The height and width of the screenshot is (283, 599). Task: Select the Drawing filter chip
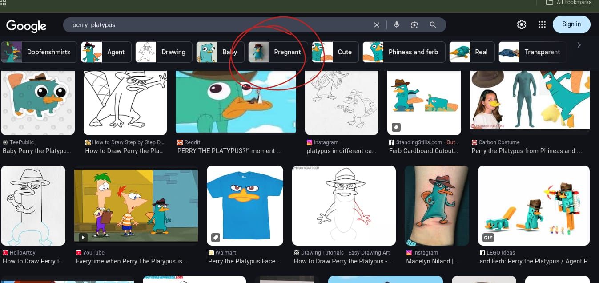[164, 52]
